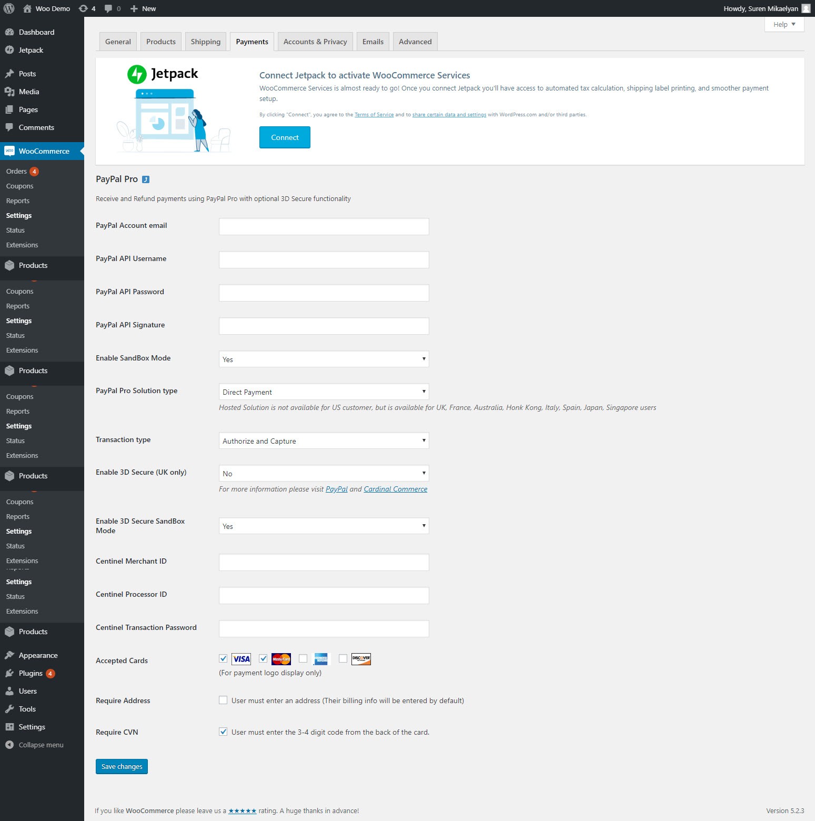The height and width of the screenshot is (821, 815).
Task: Uncheck the Visa accepted card checkbox
Action: [x=223, y=658]
